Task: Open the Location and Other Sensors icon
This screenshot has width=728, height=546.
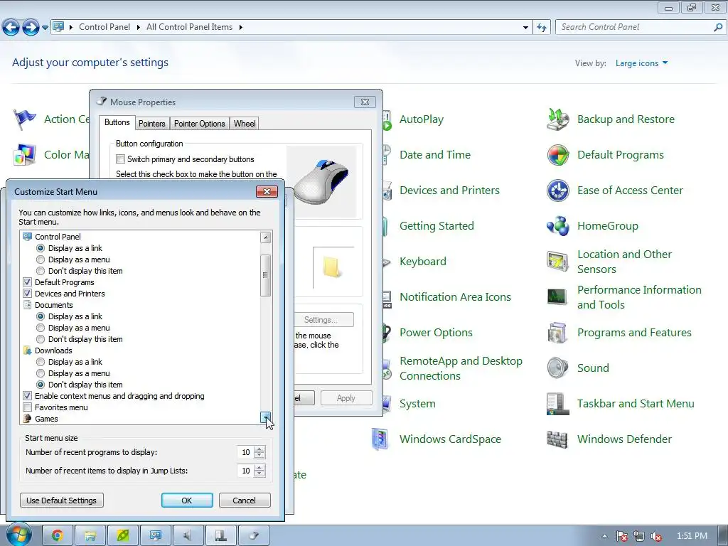Action: 557,262
